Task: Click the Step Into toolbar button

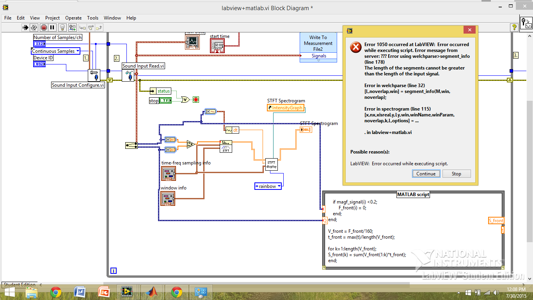Action: [x=82, y=27]
